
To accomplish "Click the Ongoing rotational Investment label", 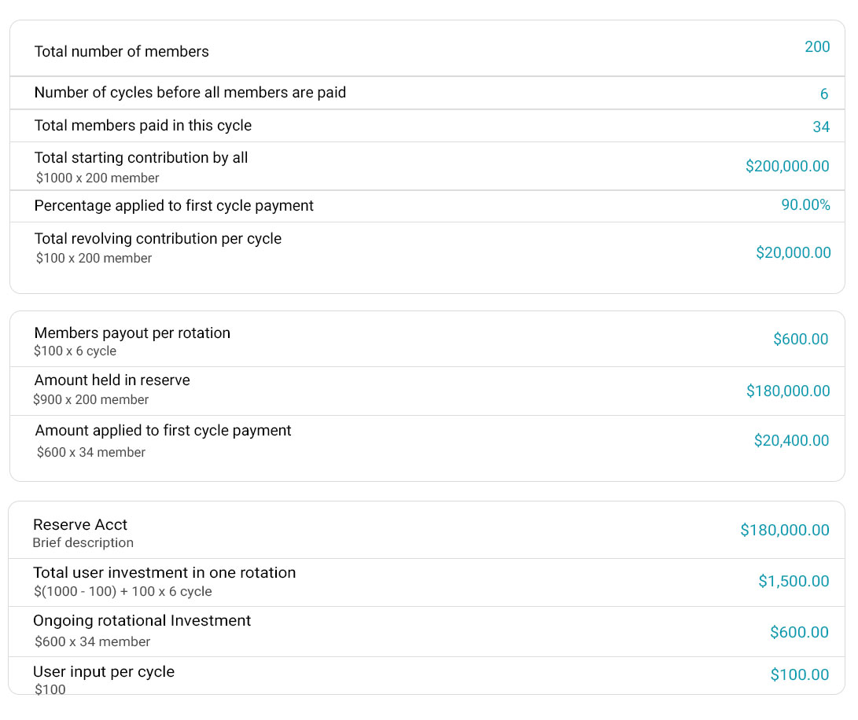I will 142,621.
